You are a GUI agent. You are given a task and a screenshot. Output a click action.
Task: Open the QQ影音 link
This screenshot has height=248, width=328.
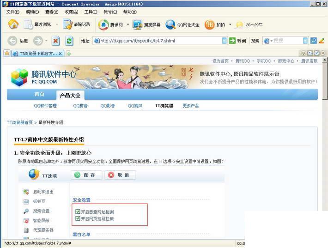pos(108,106)
